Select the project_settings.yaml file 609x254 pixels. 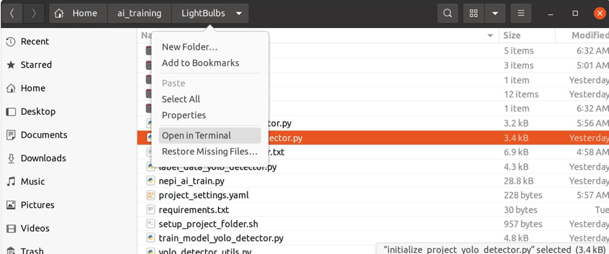(203, 195)
